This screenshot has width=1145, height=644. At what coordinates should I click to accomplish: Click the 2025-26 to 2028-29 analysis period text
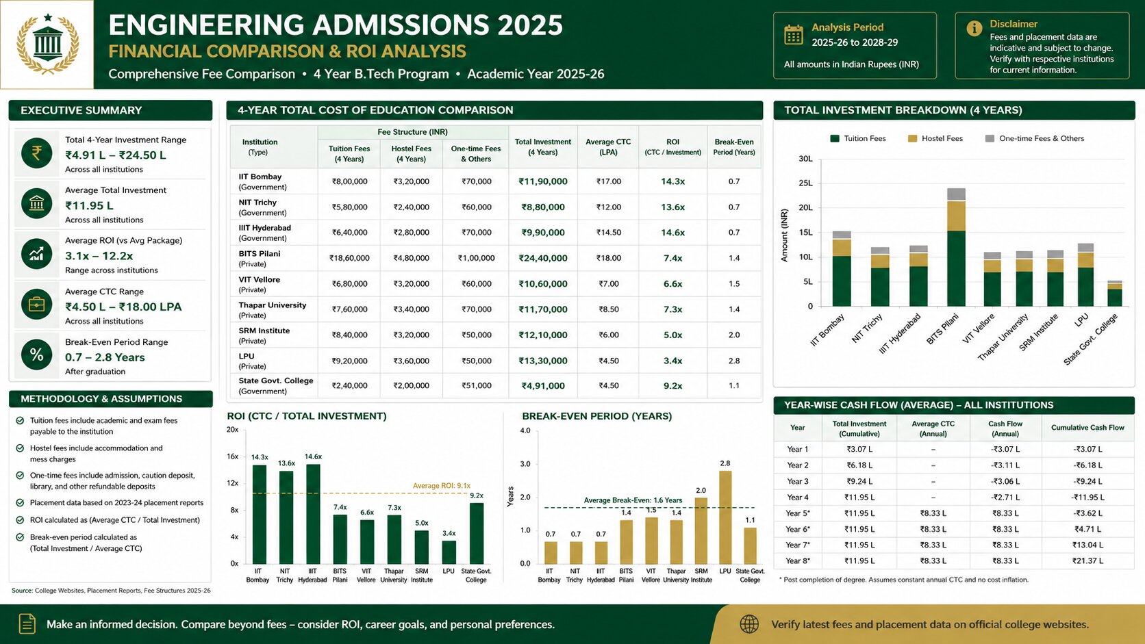(855, 42)
